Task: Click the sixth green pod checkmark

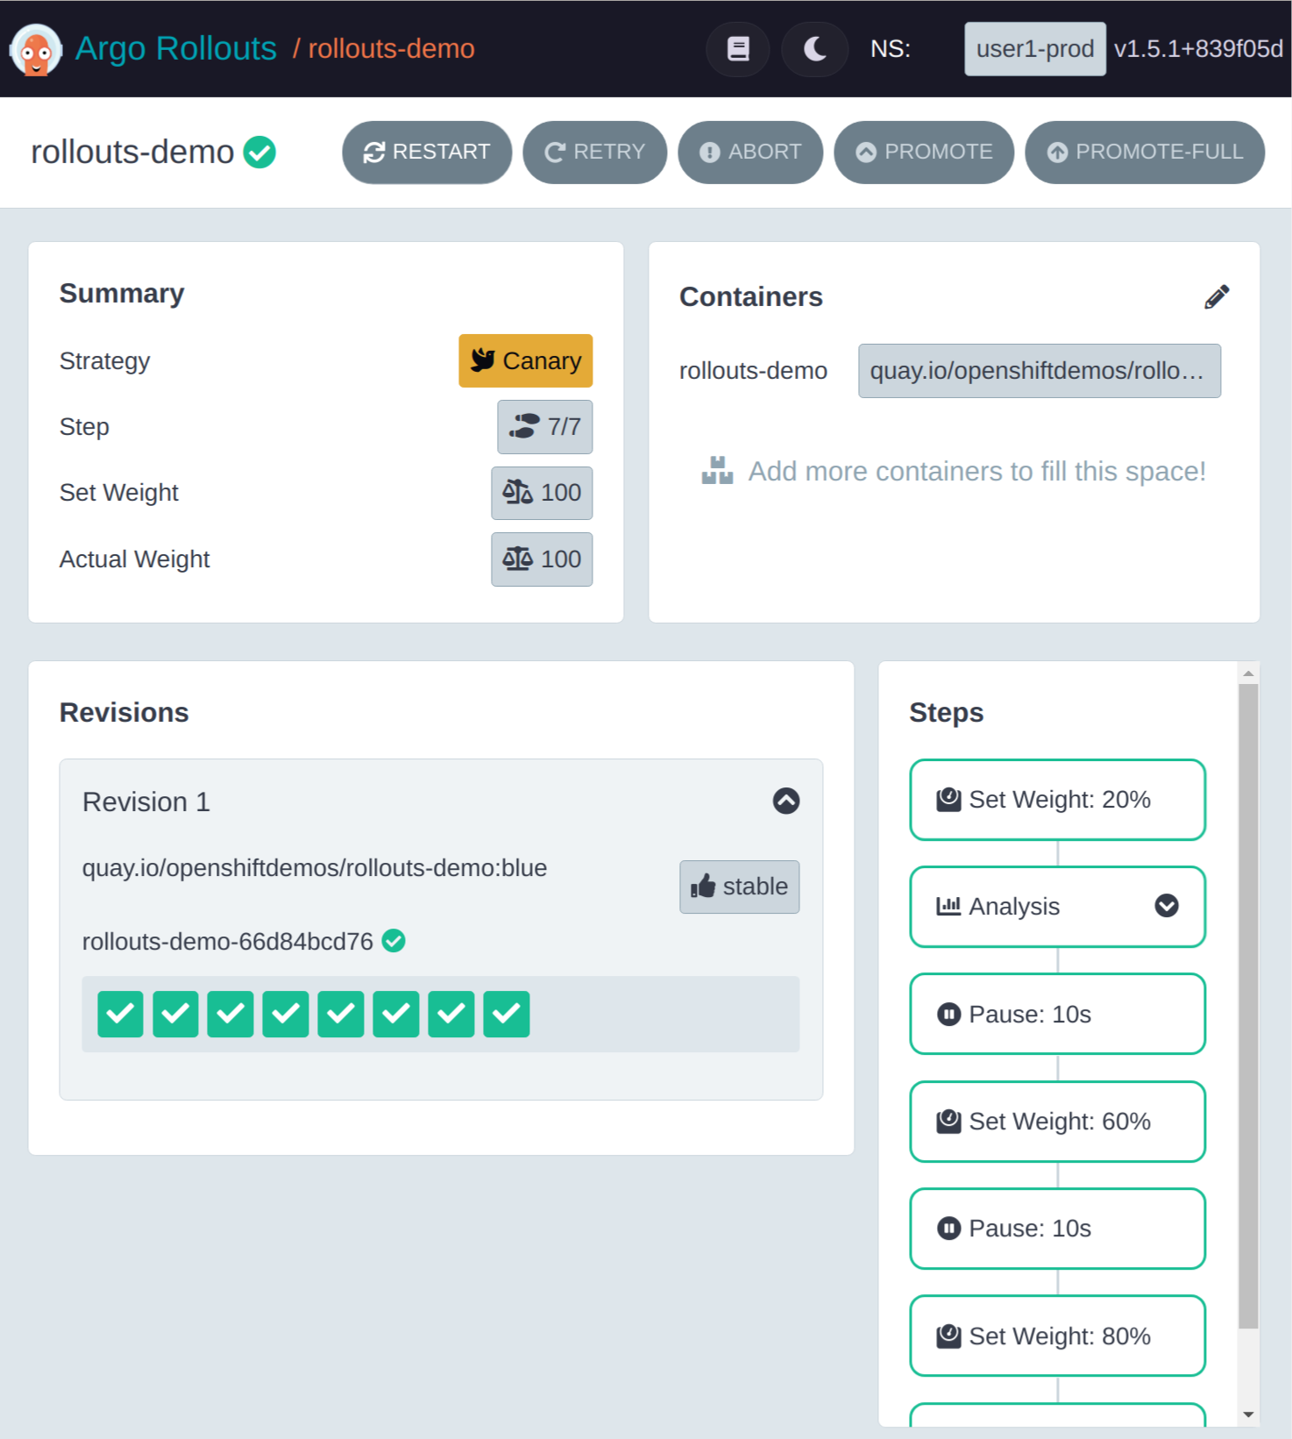Action: (x=396, y=1014)
